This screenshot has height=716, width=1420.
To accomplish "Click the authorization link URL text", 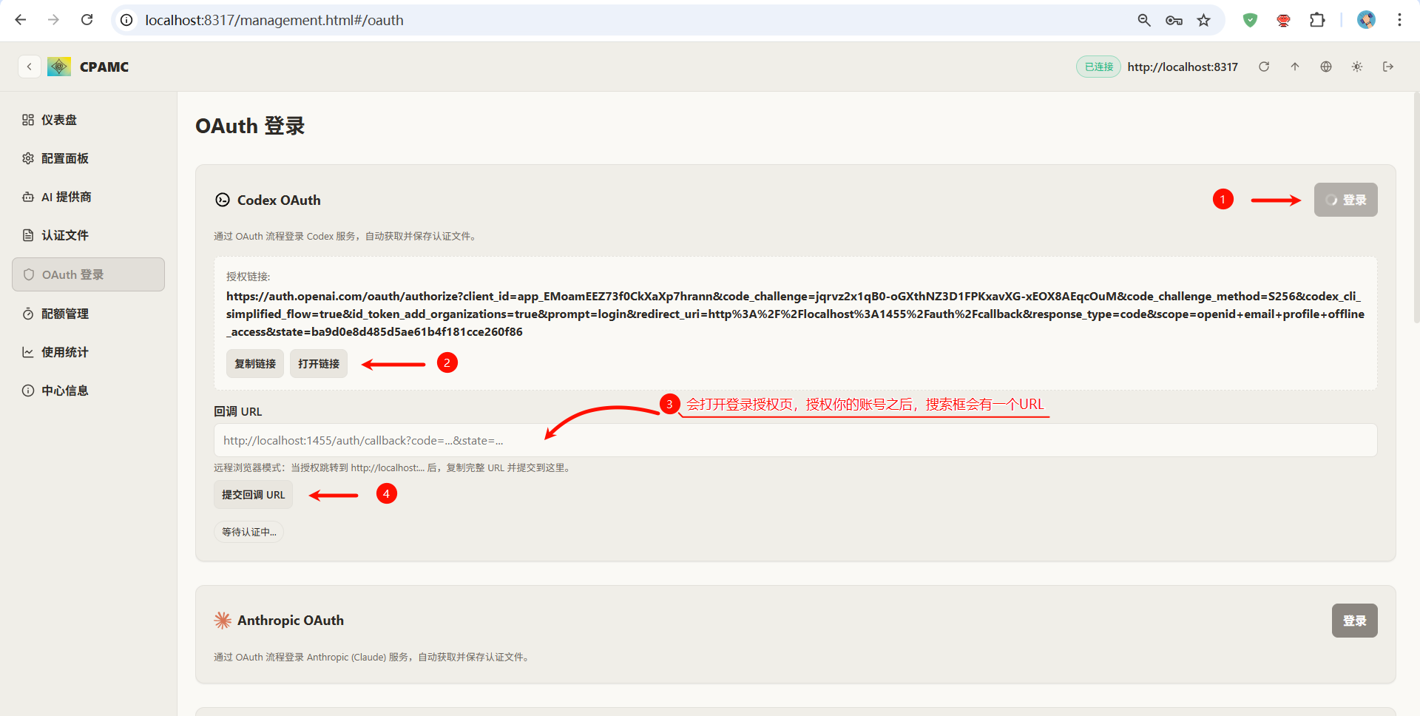I will tap(795, 314).
